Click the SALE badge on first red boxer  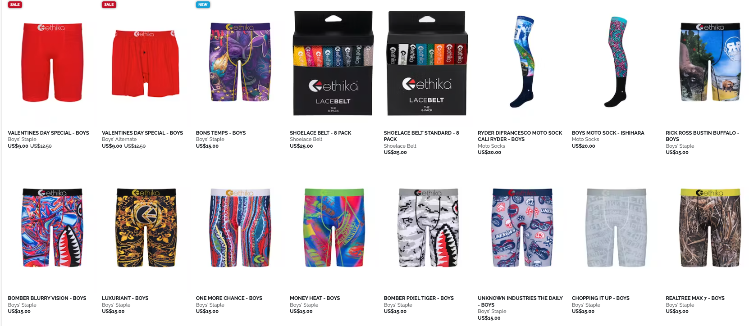click(15, 5)
